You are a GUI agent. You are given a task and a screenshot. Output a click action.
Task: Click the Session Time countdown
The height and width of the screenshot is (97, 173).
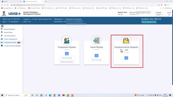(x=120, y=15)
